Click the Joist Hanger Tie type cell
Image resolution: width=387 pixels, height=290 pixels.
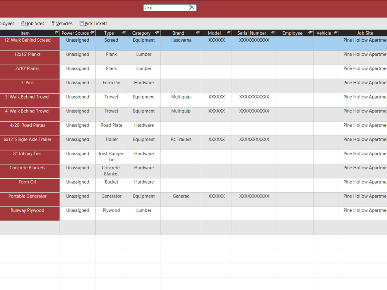click(x=111, y=157)
